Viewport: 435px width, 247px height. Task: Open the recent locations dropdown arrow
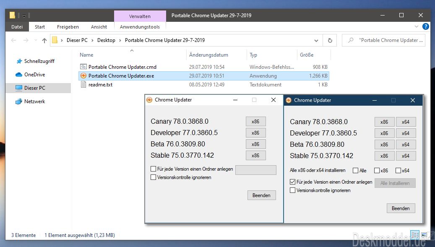click(36, 41)
